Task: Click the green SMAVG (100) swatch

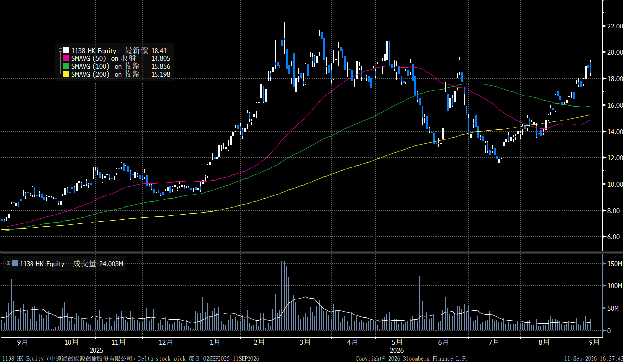Action: pos(66,66)
